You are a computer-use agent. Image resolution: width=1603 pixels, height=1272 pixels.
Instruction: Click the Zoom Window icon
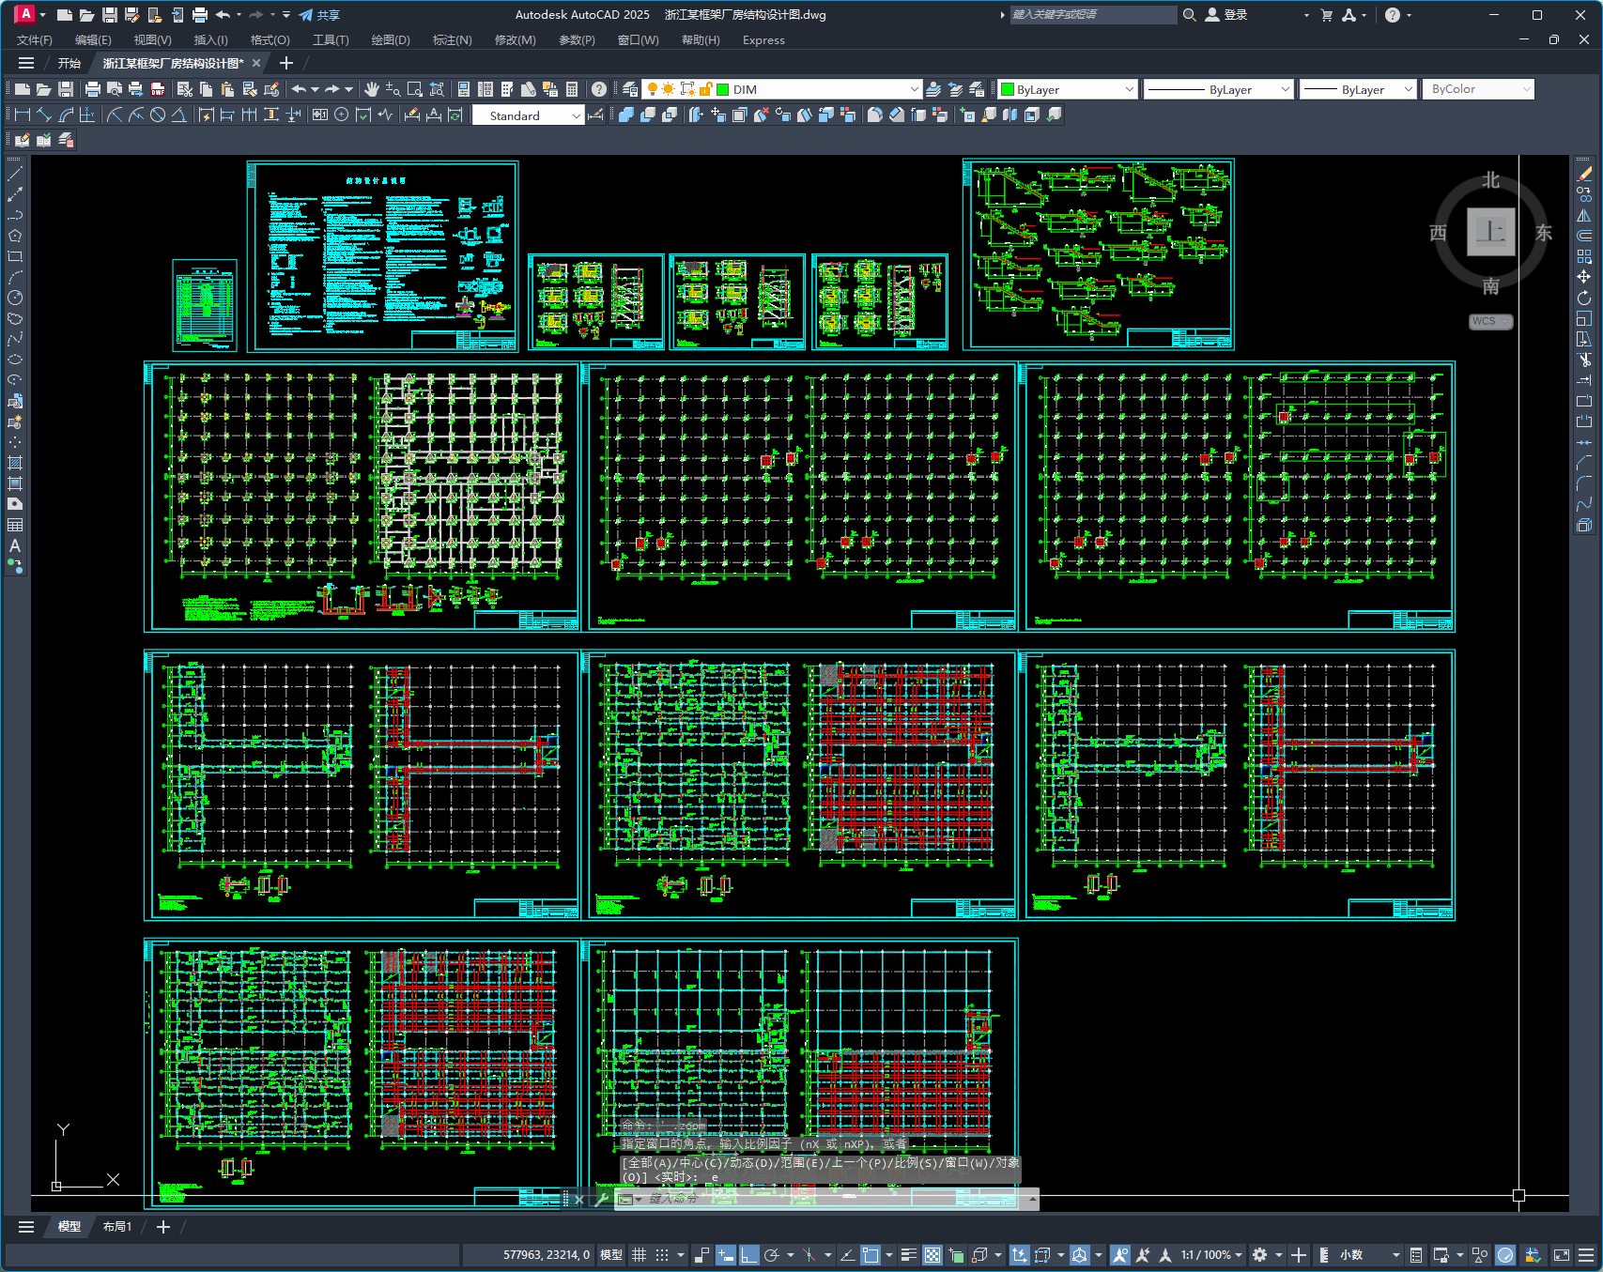point(415,89)
